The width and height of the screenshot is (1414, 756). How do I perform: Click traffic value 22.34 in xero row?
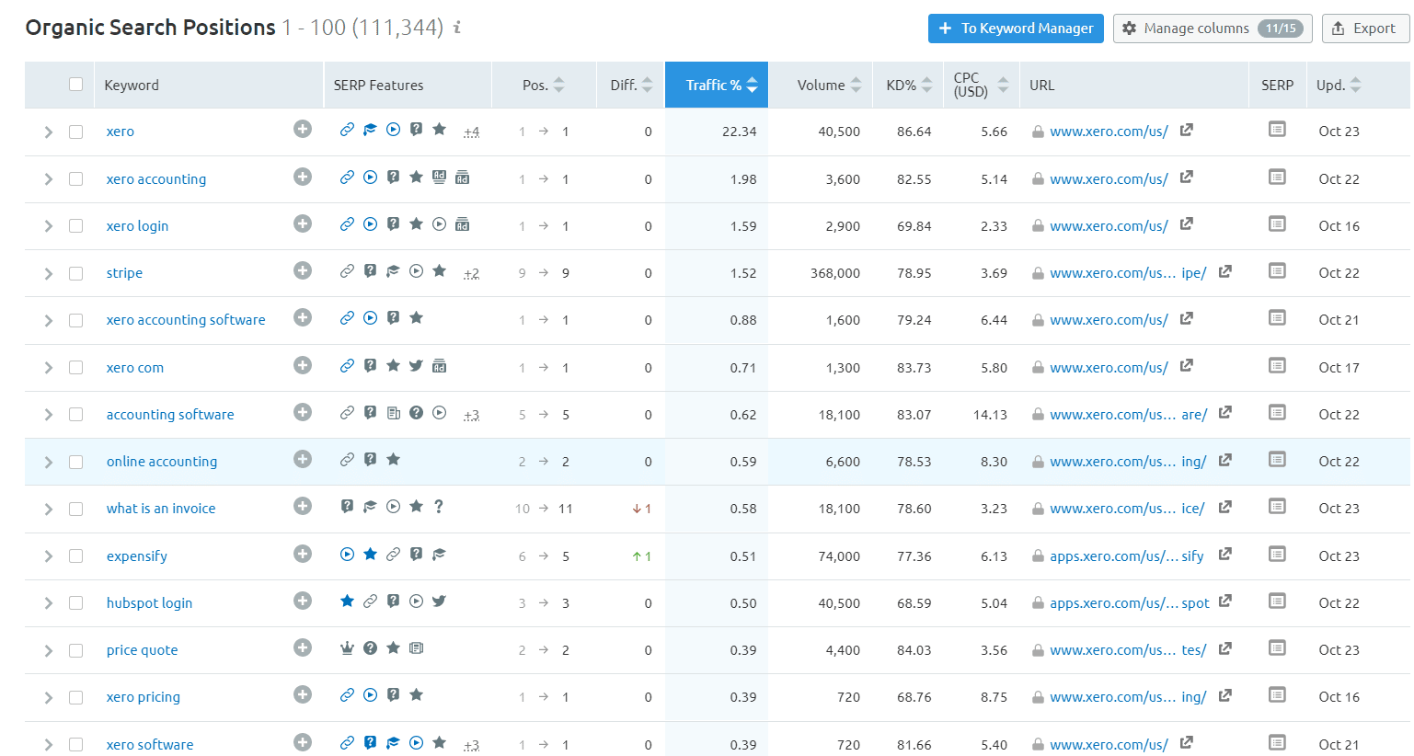[740, 132]
